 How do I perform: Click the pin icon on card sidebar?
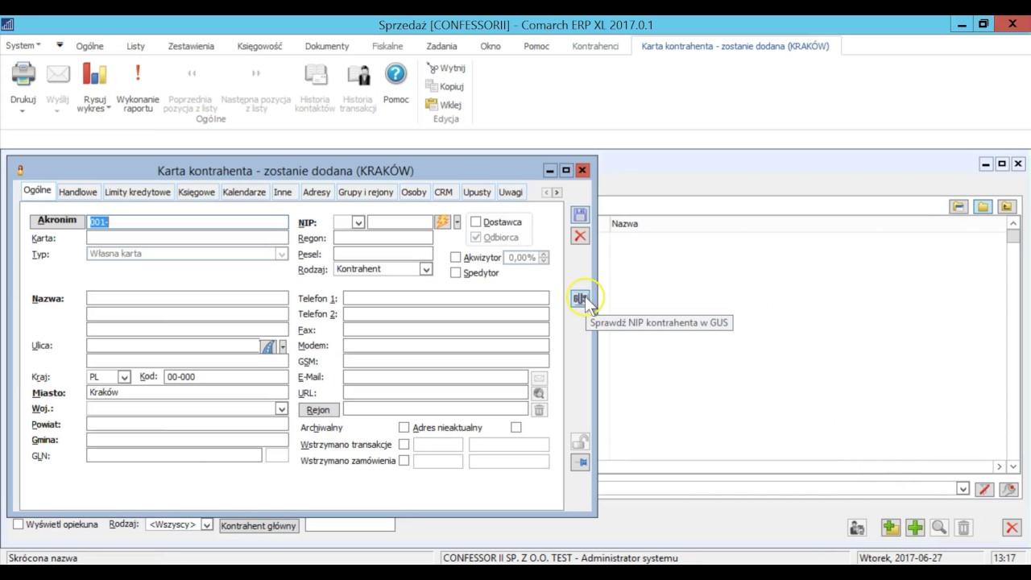(580, 462)
